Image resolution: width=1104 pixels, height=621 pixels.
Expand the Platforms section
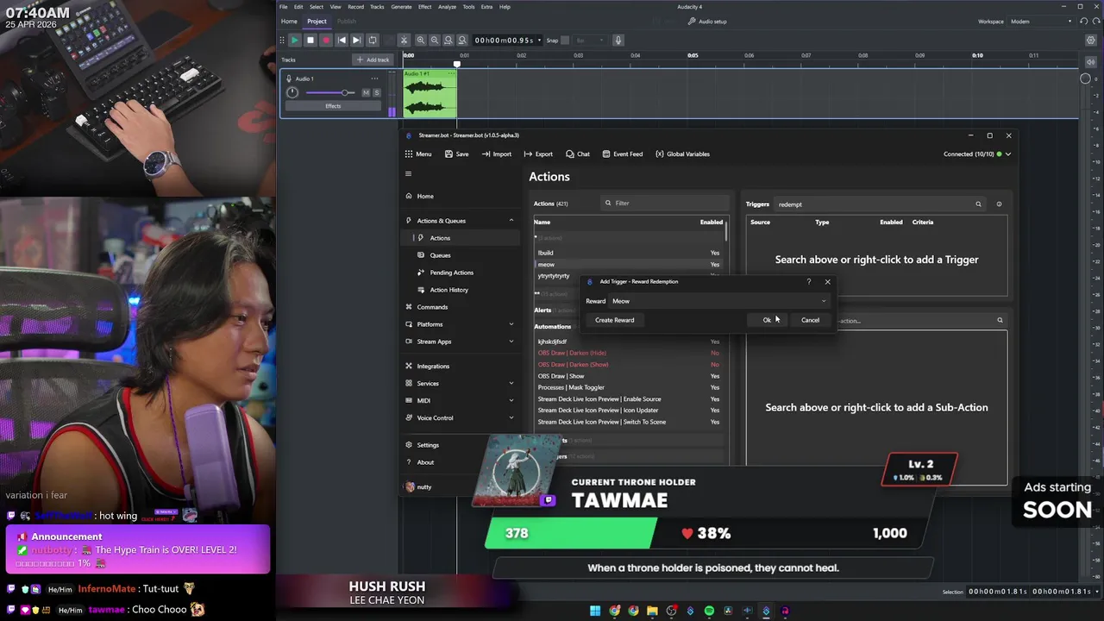pyautogui.click(x=460, y=324)
